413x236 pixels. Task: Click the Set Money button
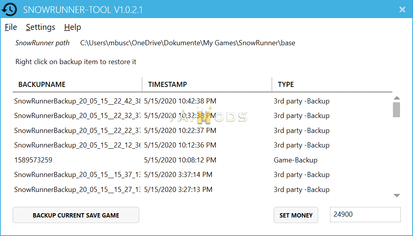(296, 215)
